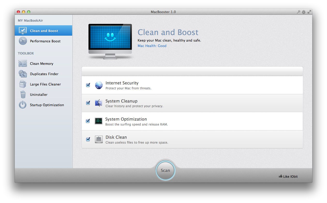Image resolution: width=327 pixels, height=203 pixels.
Task: Uncheck the Internet Security checkbox
Action: click(88, 85)
